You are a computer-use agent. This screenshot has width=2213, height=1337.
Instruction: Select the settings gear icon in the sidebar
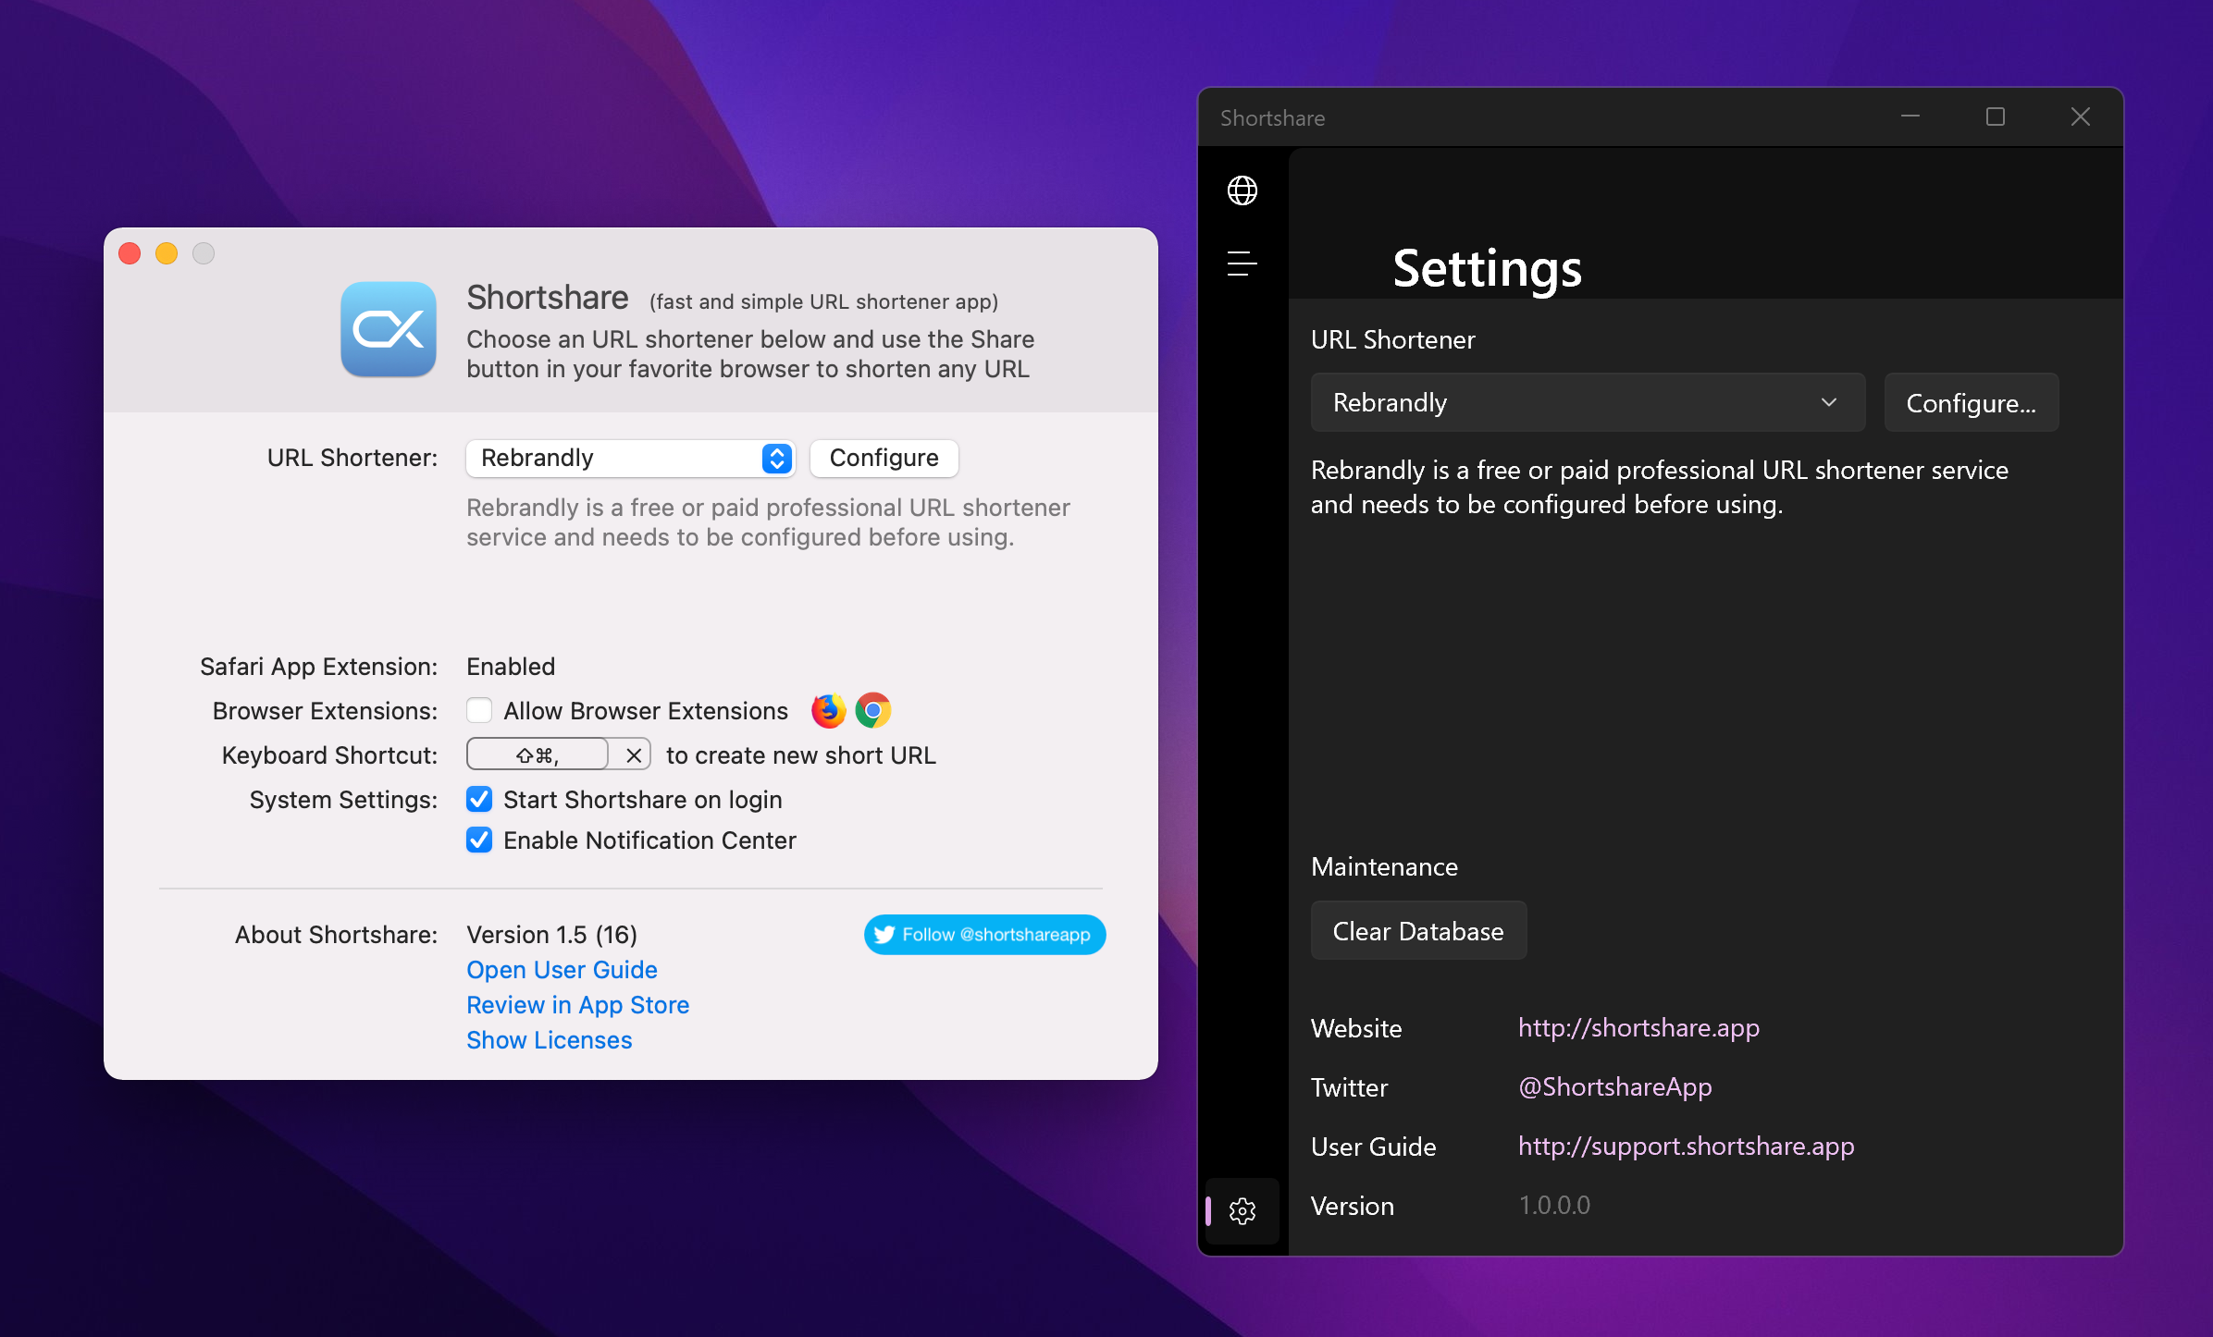click(1242, 1210)
